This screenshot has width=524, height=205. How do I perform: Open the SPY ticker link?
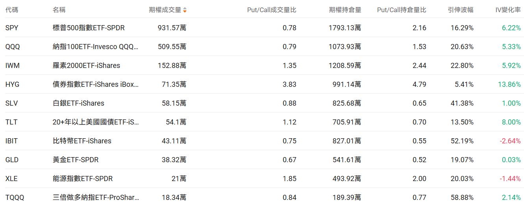[x=12, y=28]
